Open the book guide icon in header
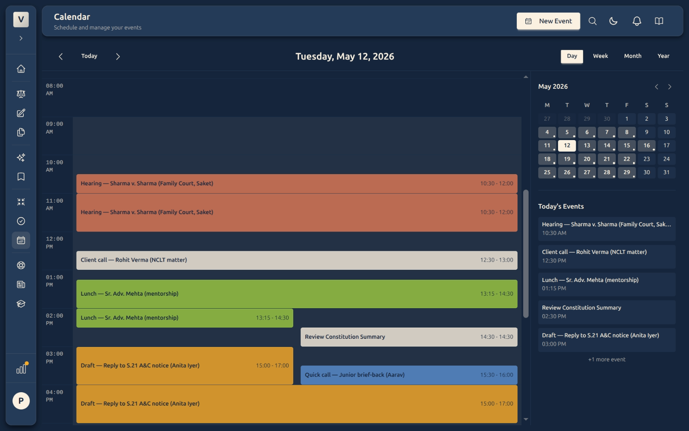 (x=659, y=21)
